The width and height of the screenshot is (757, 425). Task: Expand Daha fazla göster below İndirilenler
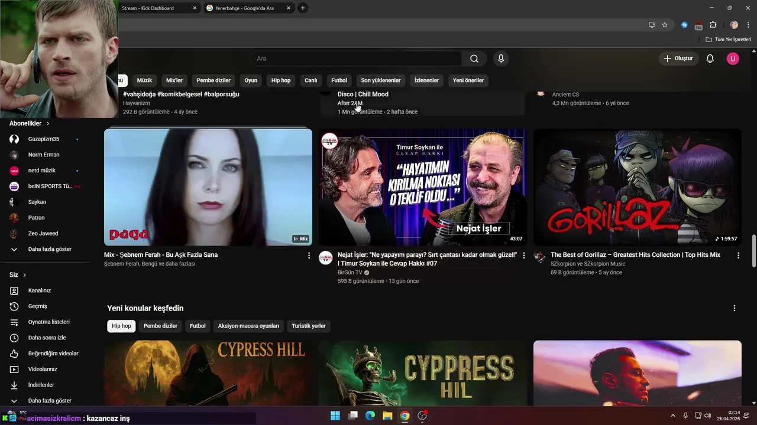click(50, 401)
